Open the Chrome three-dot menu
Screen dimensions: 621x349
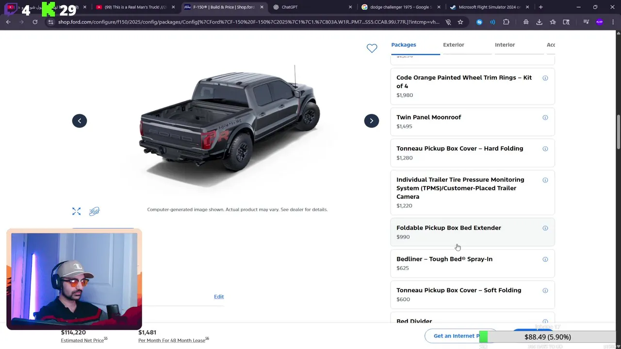click(x=613, y=22)
